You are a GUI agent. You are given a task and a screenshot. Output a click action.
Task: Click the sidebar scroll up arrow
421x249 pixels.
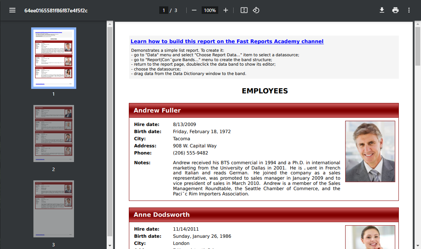coord(110,24)
